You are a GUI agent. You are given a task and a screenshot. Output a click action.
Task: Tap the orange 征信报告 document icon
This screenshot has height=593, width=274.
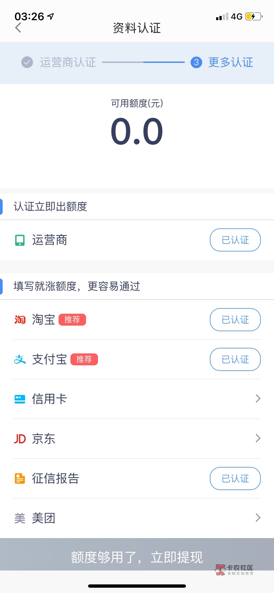click(20, 479)
